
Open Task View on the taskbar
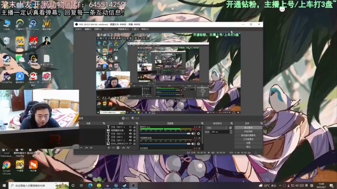click(x=81, y=186)
